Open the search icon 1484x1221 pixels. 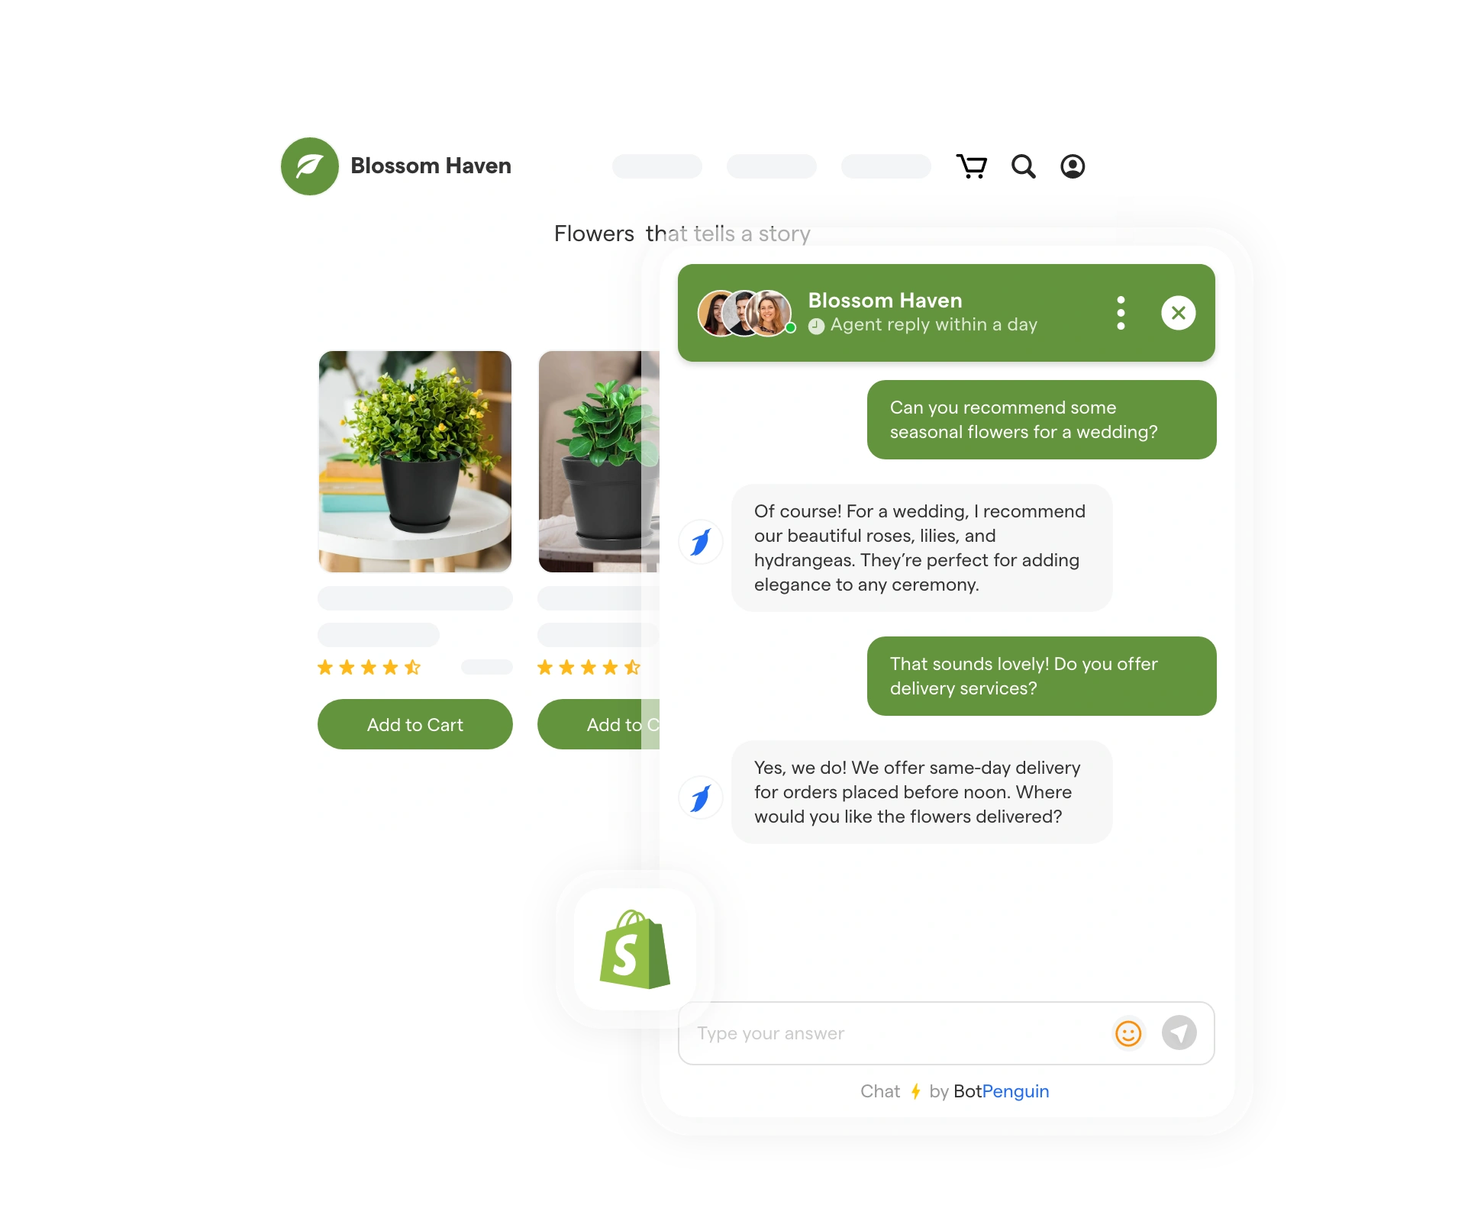coord(1023,165)
